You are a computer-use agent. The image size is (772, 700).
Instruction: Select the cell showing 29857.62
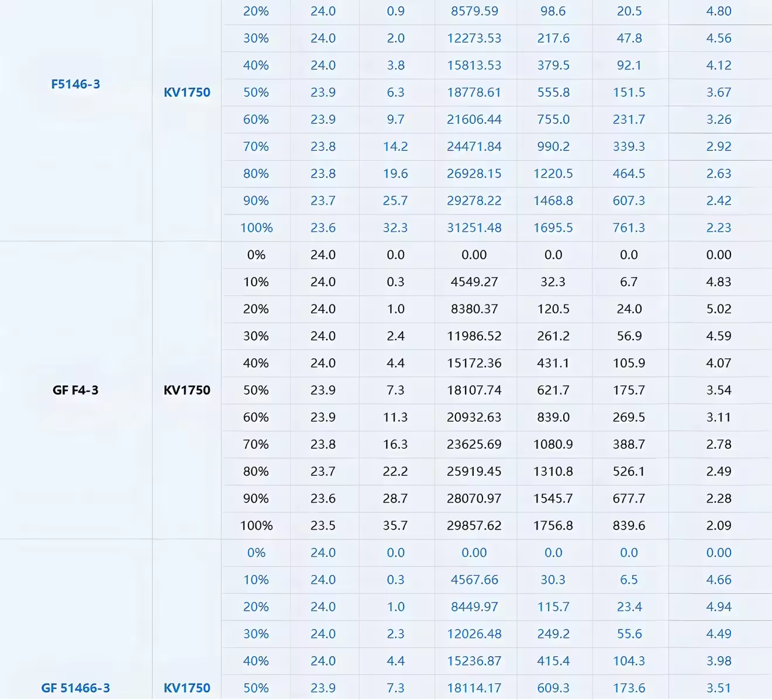pyautogui.click(x=474, y=525)
